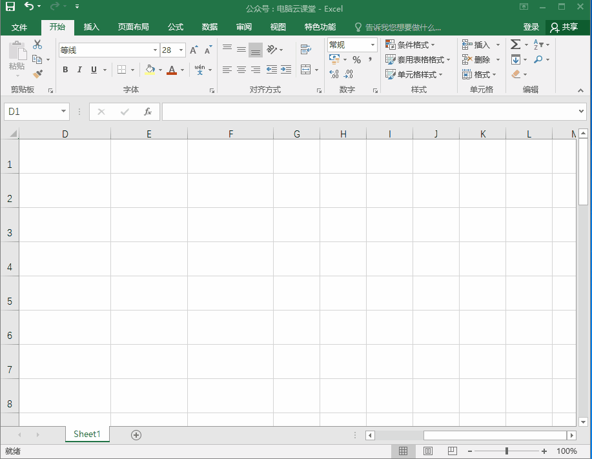The height and width of the screenshot is (459, 592).
Task: Switch to the 插入 ribbon tab
Action: pos(92,27)
